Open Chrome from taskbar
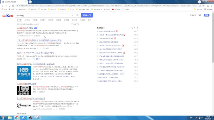This screenshot has width=214, height=120. (17, 118)
